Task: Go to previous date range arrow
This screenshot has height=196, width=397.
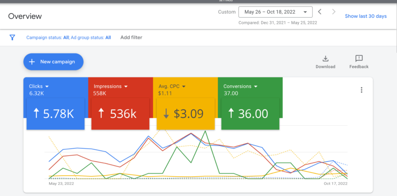Action: coord(320,12)
